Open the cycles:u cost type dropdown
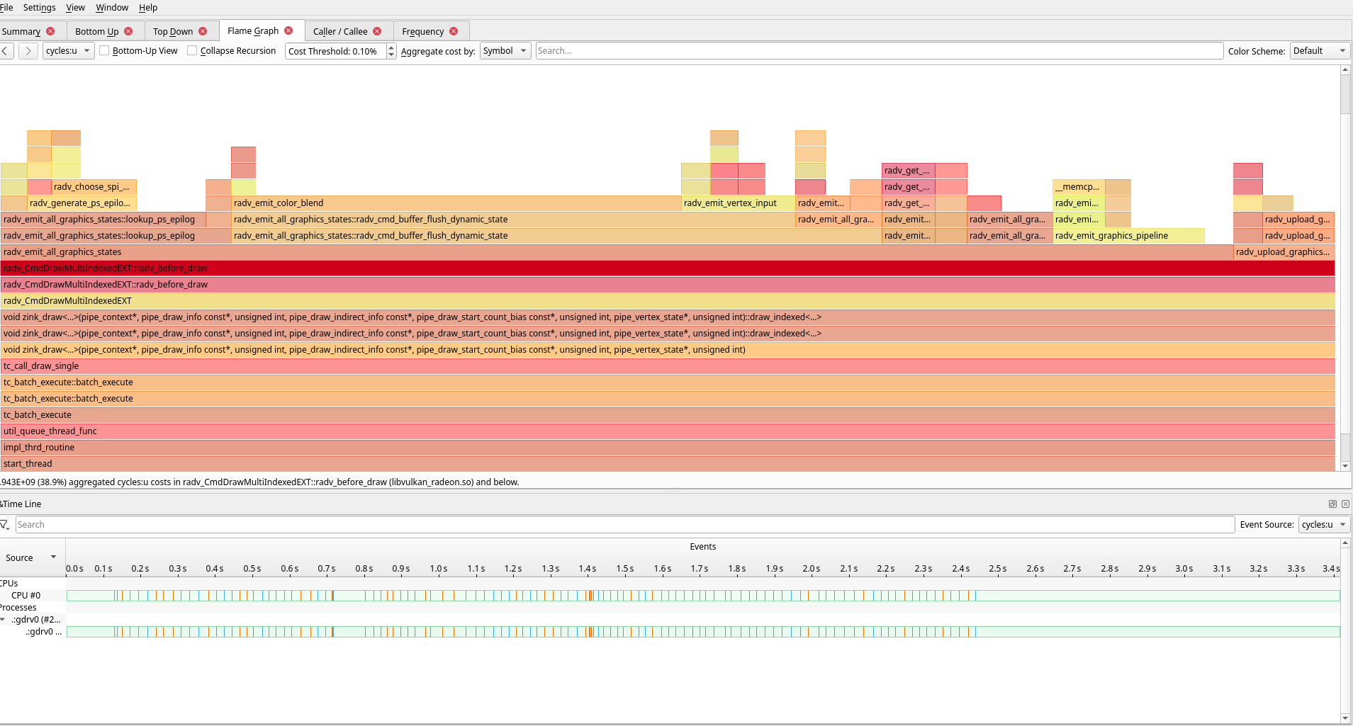The image size is (1353, 726). [x=68, y=51]
